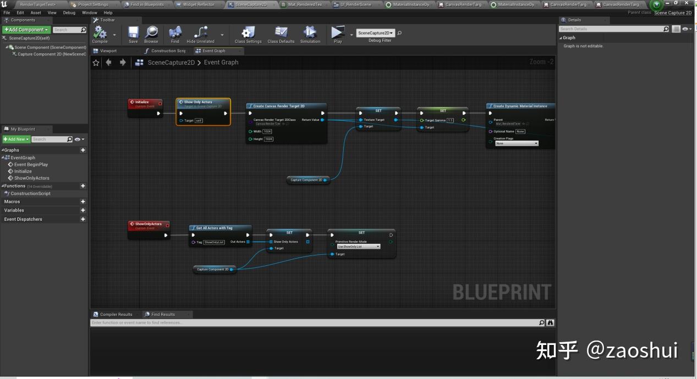Open Details view options eye
Screen dimensions: 697x379
[687, 29]
